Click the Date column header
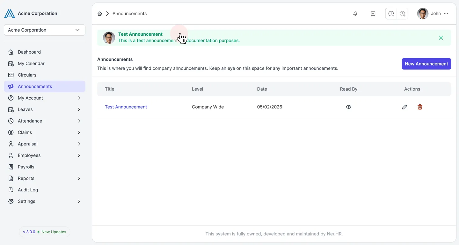459x245 pixels. (x=262, y=89)
